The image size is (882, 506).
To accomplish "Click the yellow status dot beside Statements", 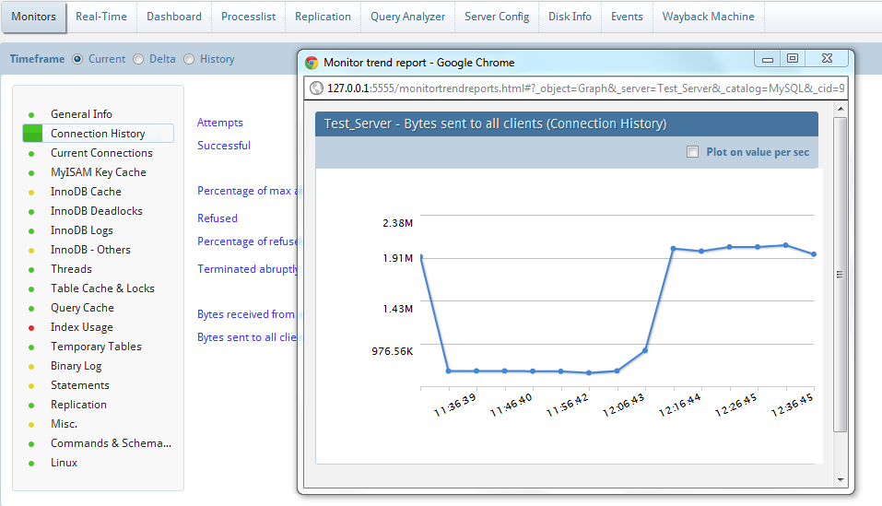I will tap(31, 386).
